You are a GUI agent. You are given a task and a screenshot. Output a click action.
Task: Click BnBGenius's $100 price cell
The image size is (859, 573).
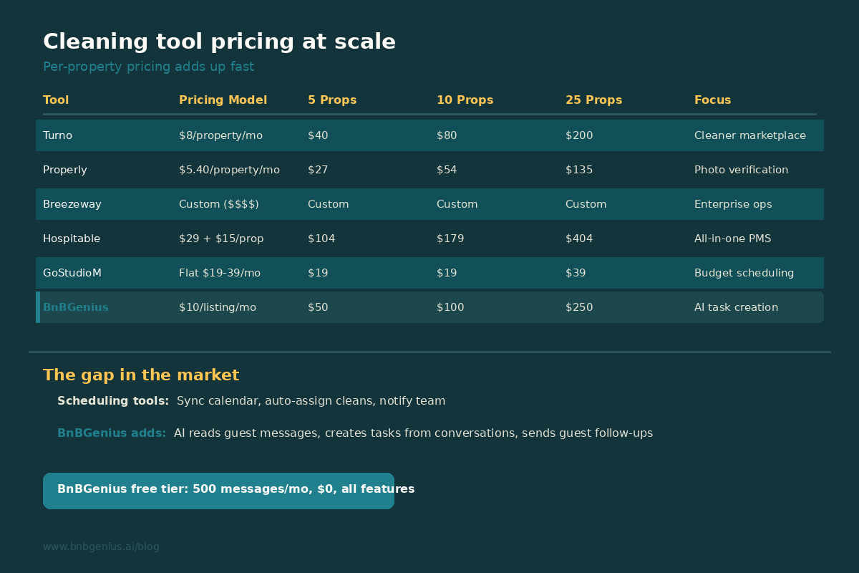click(x=450, y=307)
